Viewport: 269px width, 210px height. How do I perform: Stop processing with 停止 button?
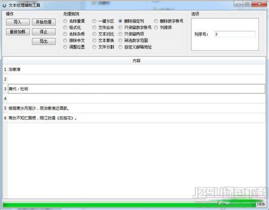coord(44,32)
